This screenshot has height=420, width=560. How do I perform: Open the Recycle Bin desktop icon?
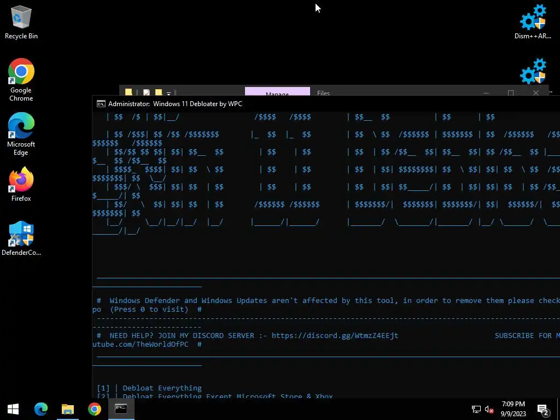pos(21,22)
